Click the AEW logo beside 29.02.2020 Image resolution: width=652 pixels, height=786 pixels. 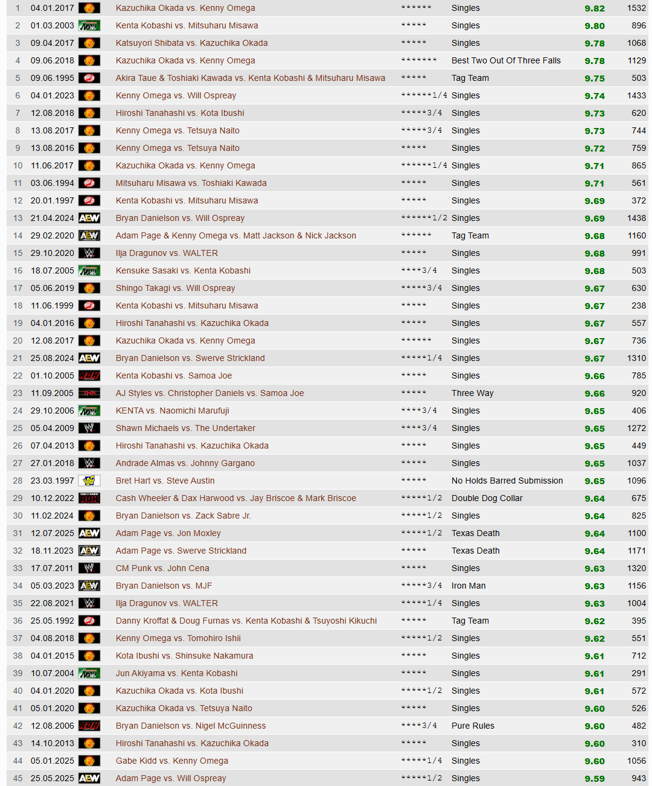tap(89, 236)
